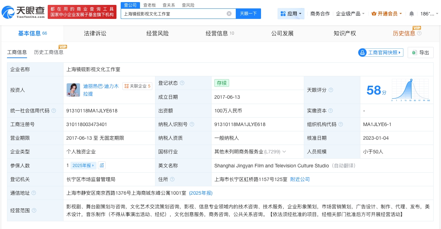This screenshot has height=229, width=441.
Task: Show info for 经营范围 field
Action: tap(34, 211)
